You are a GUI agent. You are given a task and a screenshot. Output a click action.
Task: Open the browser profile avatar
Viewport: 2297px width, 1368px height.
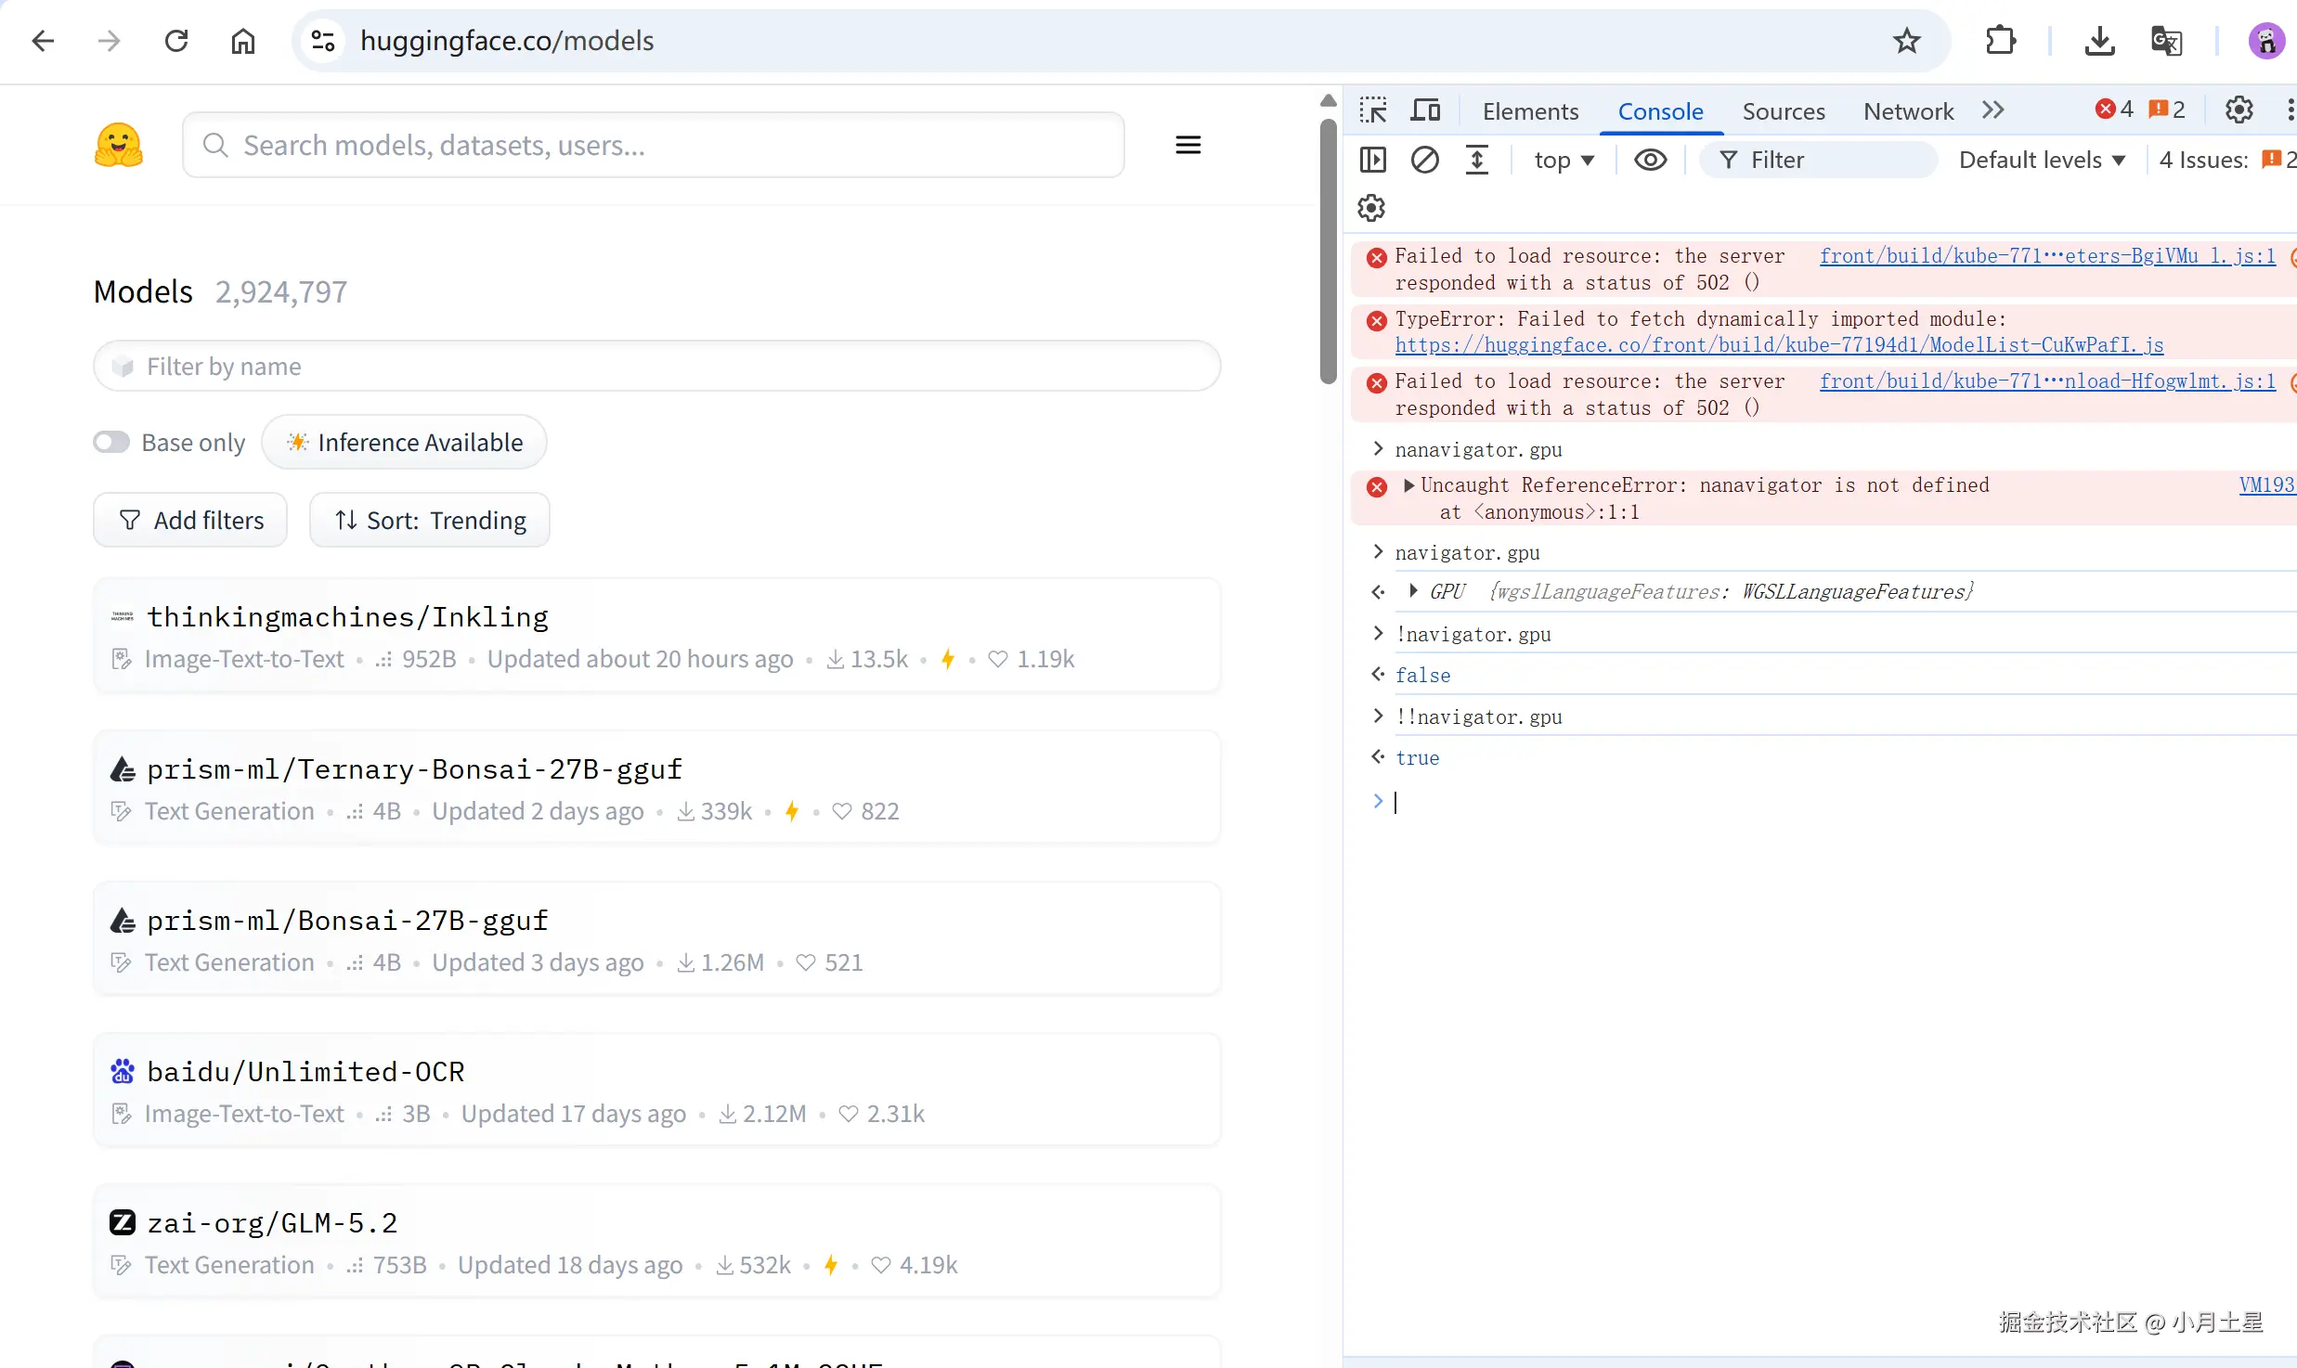2266,41
